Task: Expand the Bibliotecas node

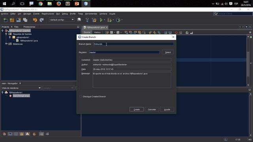Action: [x=6, y=44]
